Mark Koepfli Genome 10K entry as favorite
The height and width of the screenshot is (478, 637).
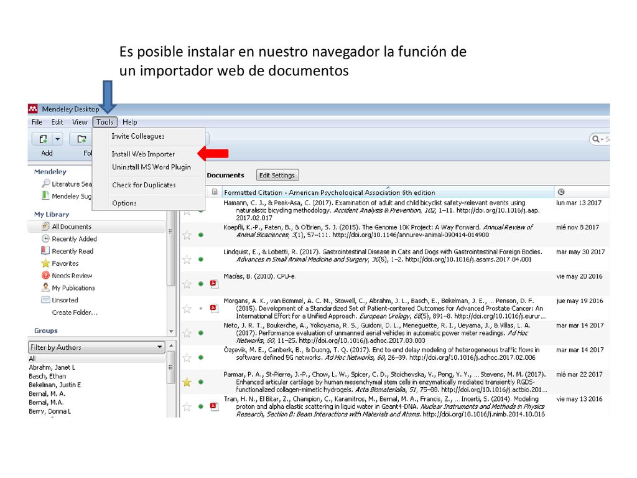(x=187, y=235)
